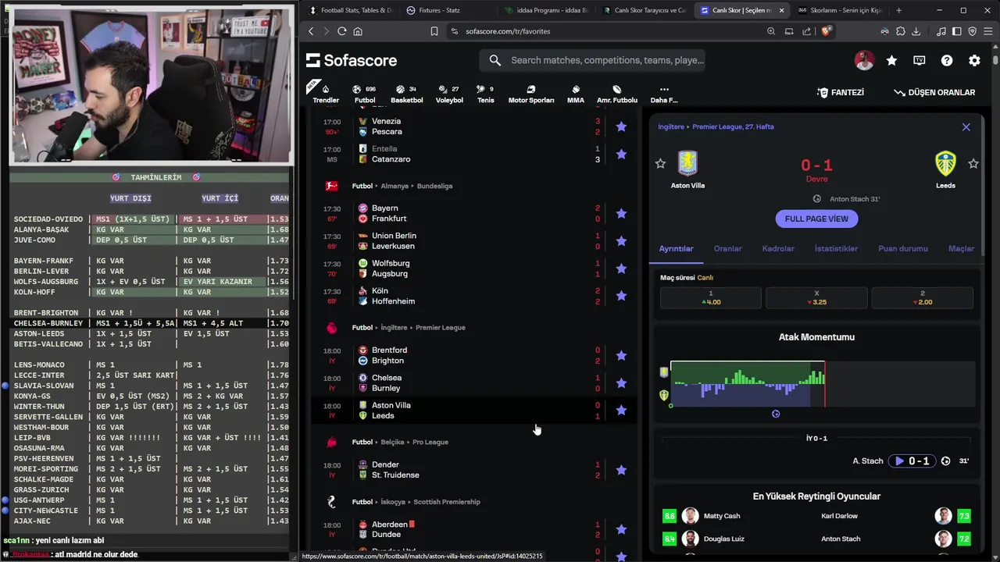The height and width of the screenshot is (562, 1000).
Task: Open the Trendler sports category
Action: 326,94
